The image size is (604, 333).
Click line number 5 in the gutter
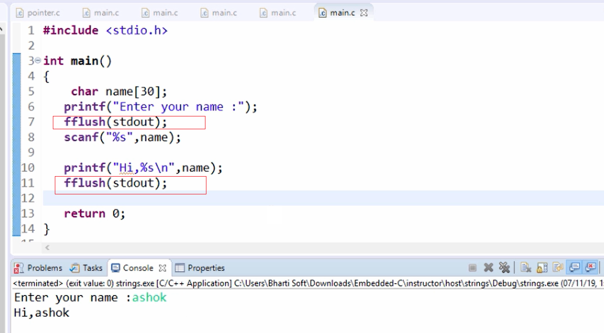[x=31, y=91]
